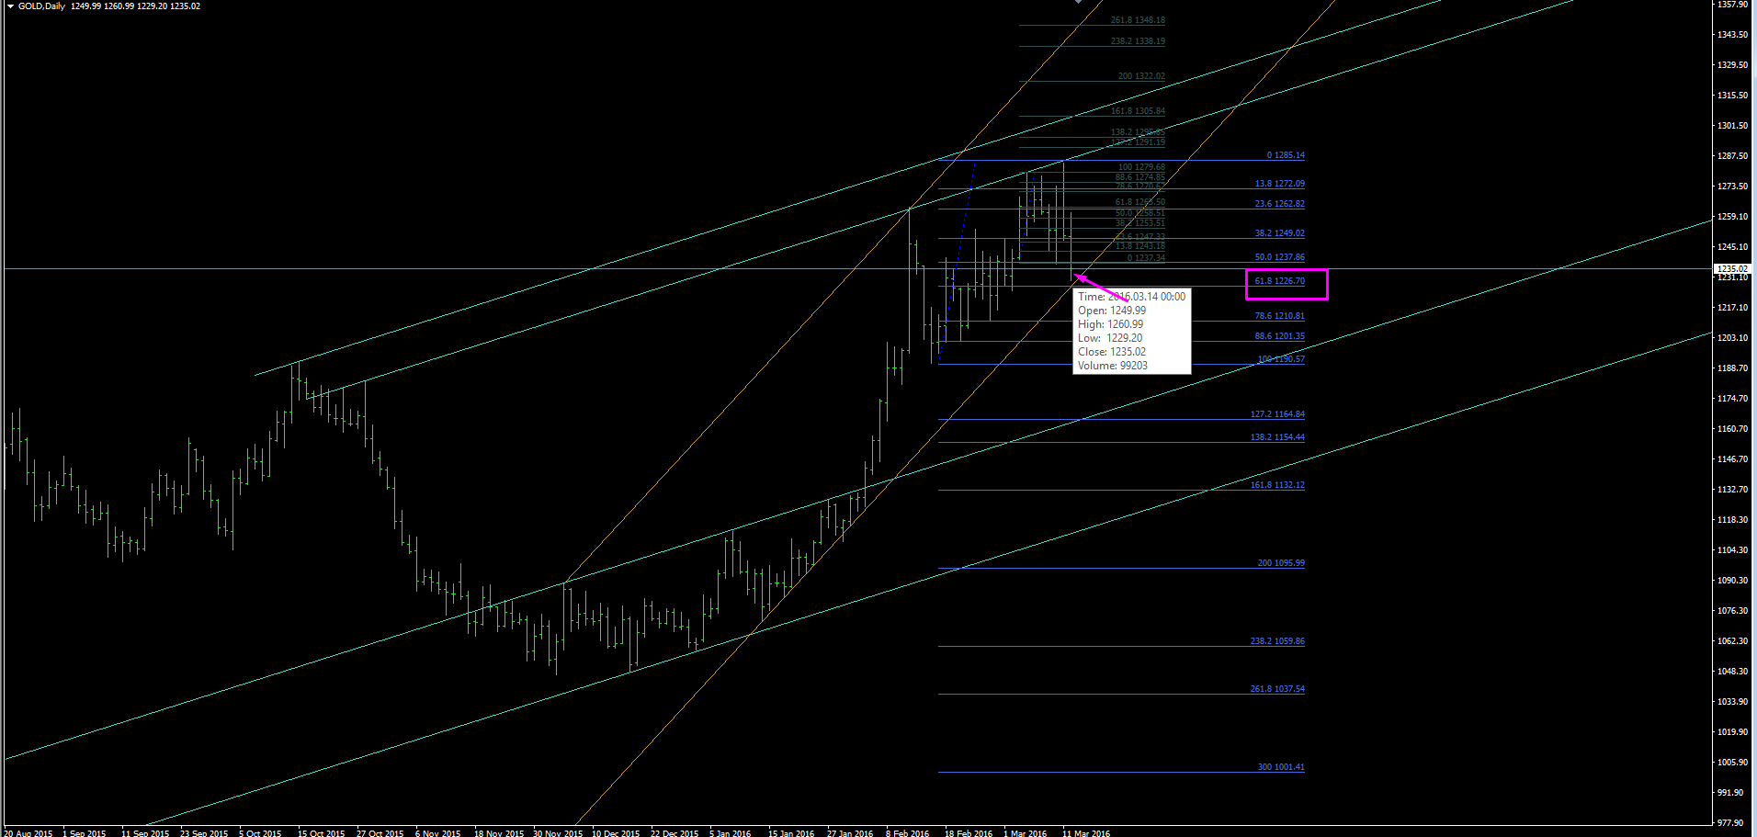Viewport: 1757px width, 837px height.
Task: Select the 261.8 1037.54 extension label
Action: [x=1277, y=689]
